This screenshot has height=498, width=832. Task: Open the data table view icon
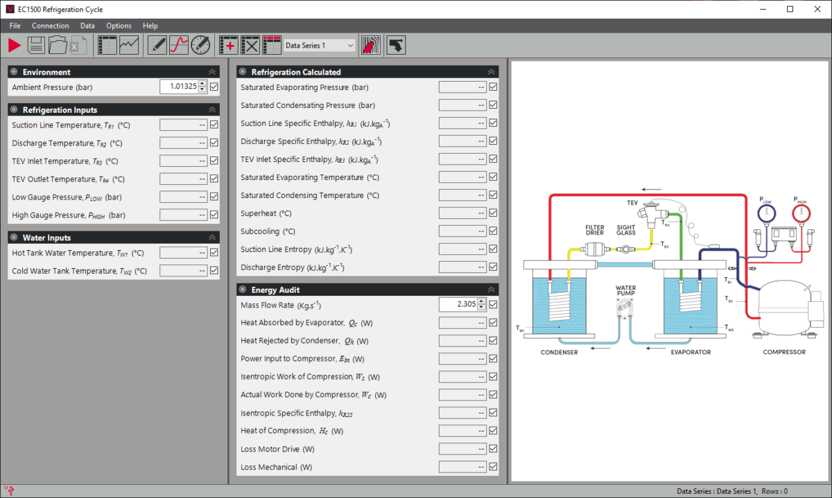[107, 46]
